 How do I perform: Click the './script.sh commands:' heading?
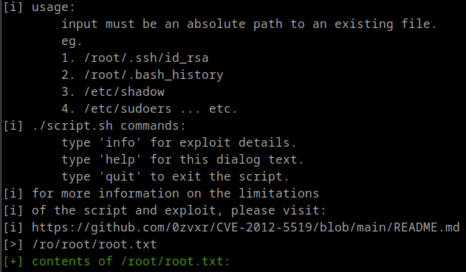109,126
